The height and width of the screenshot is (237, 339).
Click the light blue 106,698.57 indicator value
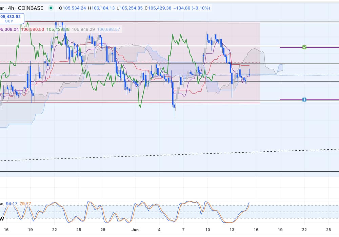108,29
